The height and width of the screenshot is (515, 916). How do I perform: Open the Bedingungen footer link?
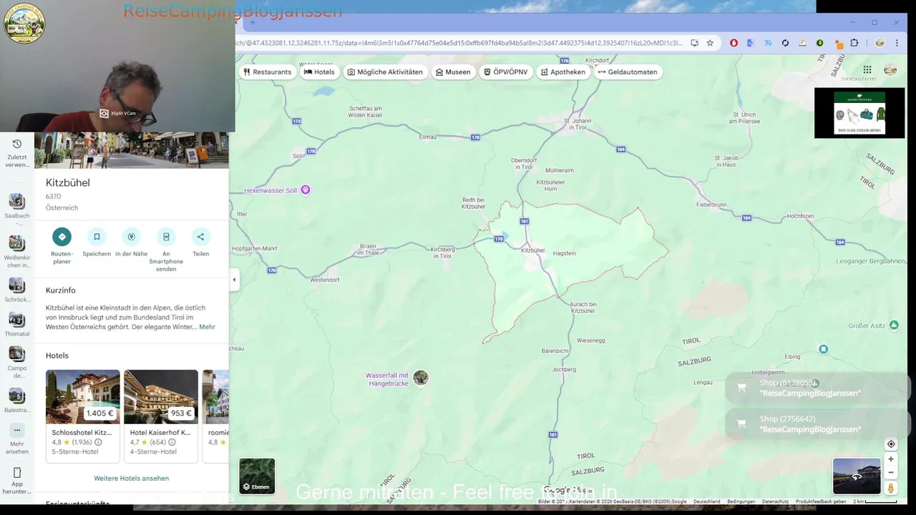coord(741,501)
